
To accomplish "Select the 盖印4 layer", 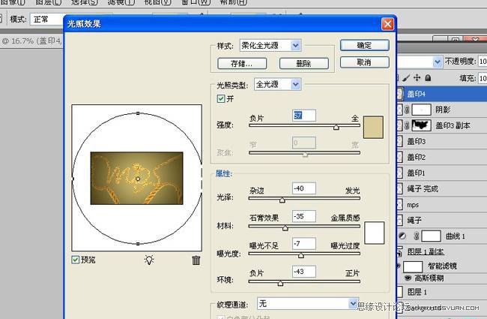I will (x=441, y=94).
